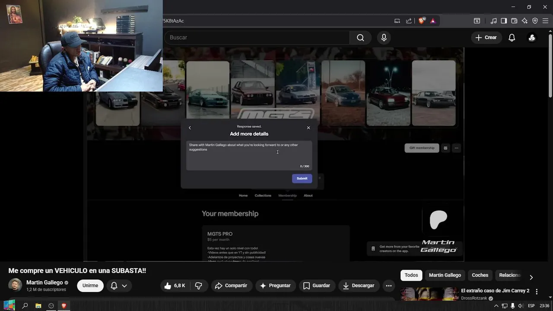Open the taskbar clock showing 23:36

click(544, 306)
